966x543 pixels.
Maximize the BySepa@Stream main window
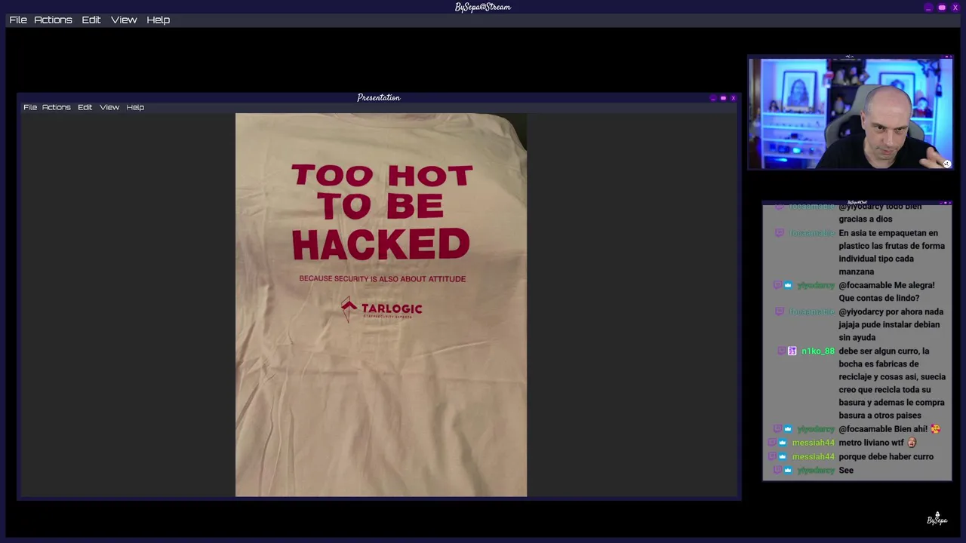(x=942, y=8)
